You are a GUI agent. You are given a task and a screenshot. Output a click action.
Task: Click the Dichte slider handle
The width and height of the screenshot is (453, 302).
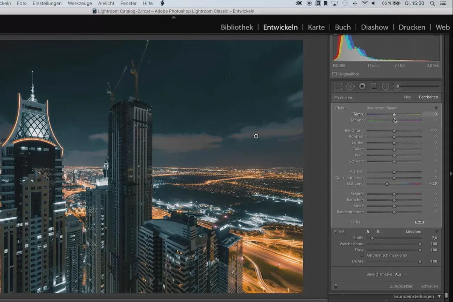(420, 261)
